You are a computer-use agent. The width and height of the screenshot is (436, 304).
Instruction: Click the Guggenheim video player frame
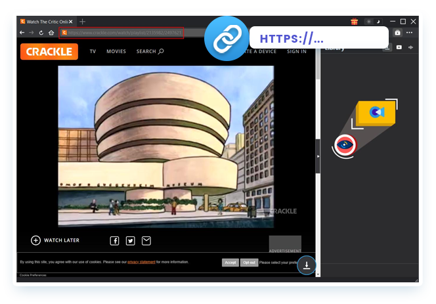click(x=166, y=146)
